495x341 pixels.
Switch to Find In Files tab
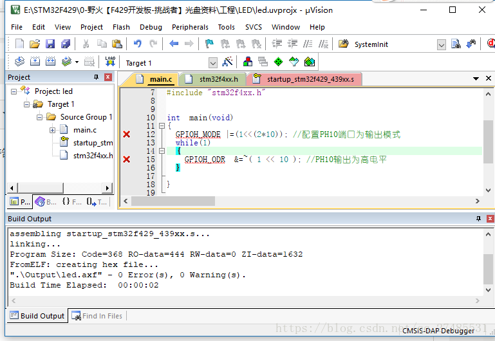click(97, 316)
